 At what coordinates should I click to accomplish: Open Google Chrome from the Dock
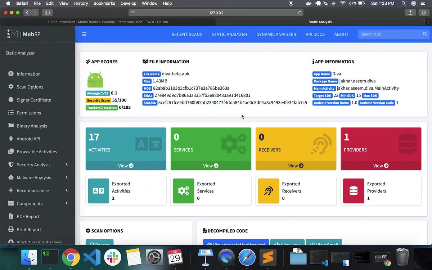point(71,257)
